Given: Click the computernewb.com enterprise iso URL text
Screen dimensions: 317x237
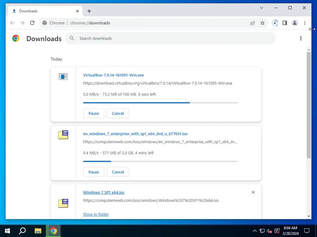Looking at the screenshot, I should pos(160,142).
